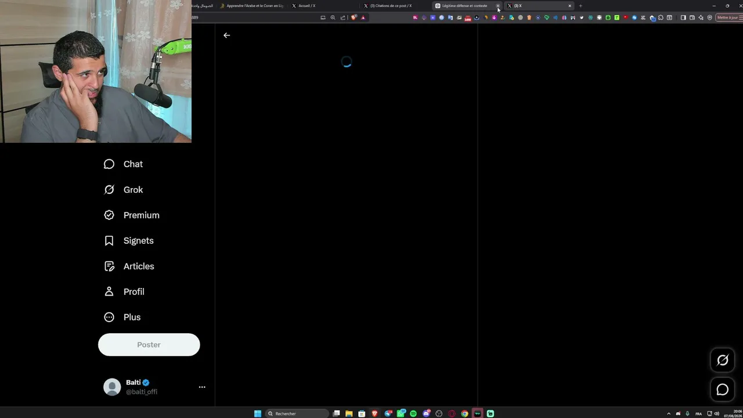Open Task View on taskbar
The height and width of the screenshot is (418, 743).
[x=336, y=413]
